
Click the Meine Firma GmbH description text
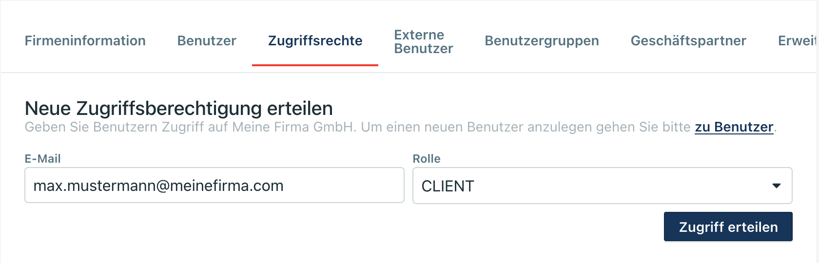pos(293,127)
